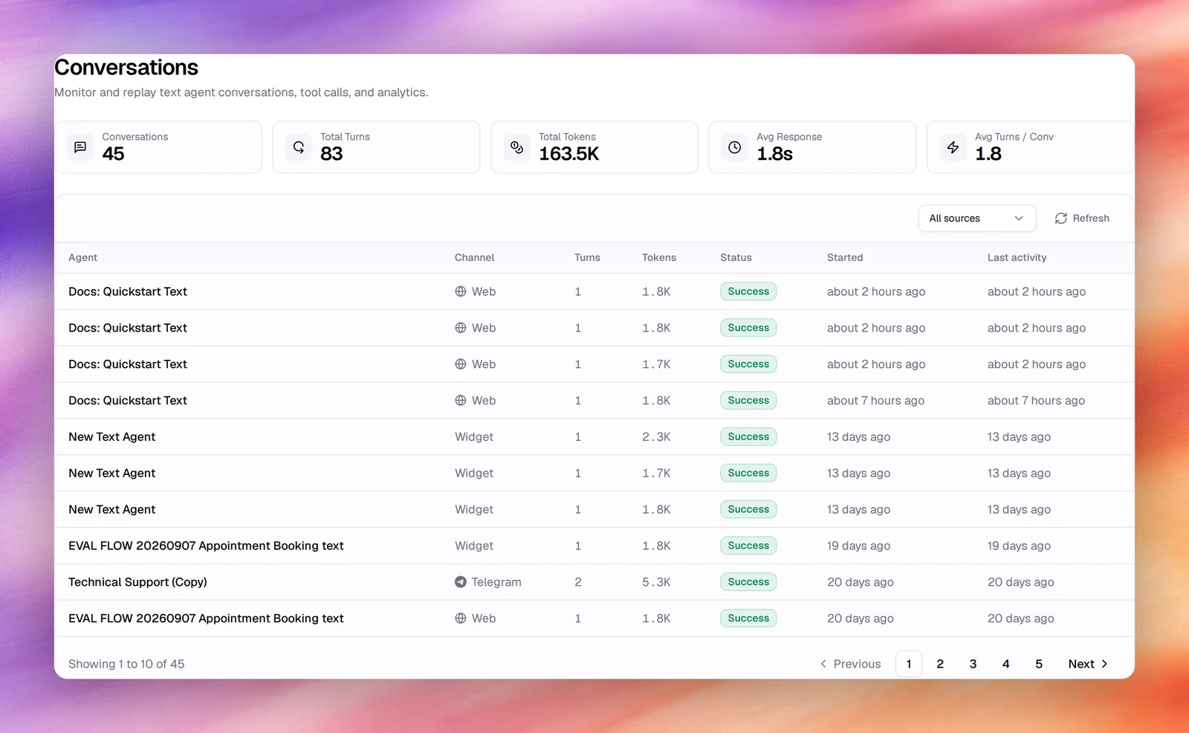The width and height of the screenshot is (1189, 733).
Task: Jump to page 2
Action: (940, 664)
